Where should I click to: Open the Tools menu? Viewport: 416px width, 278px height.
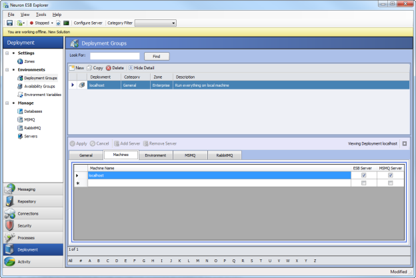click(x=41, y=14)
